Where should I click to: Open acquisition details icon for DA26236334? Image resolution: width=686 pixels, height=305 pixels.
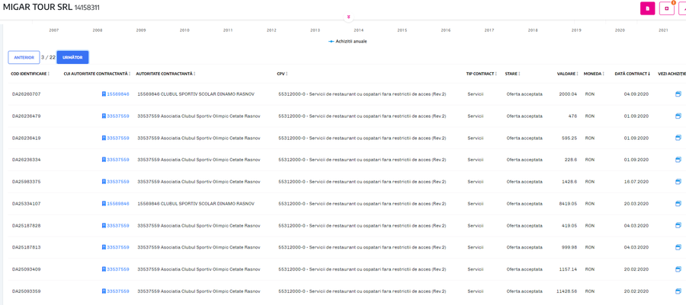pyautogui.click(x=678, y=159)
